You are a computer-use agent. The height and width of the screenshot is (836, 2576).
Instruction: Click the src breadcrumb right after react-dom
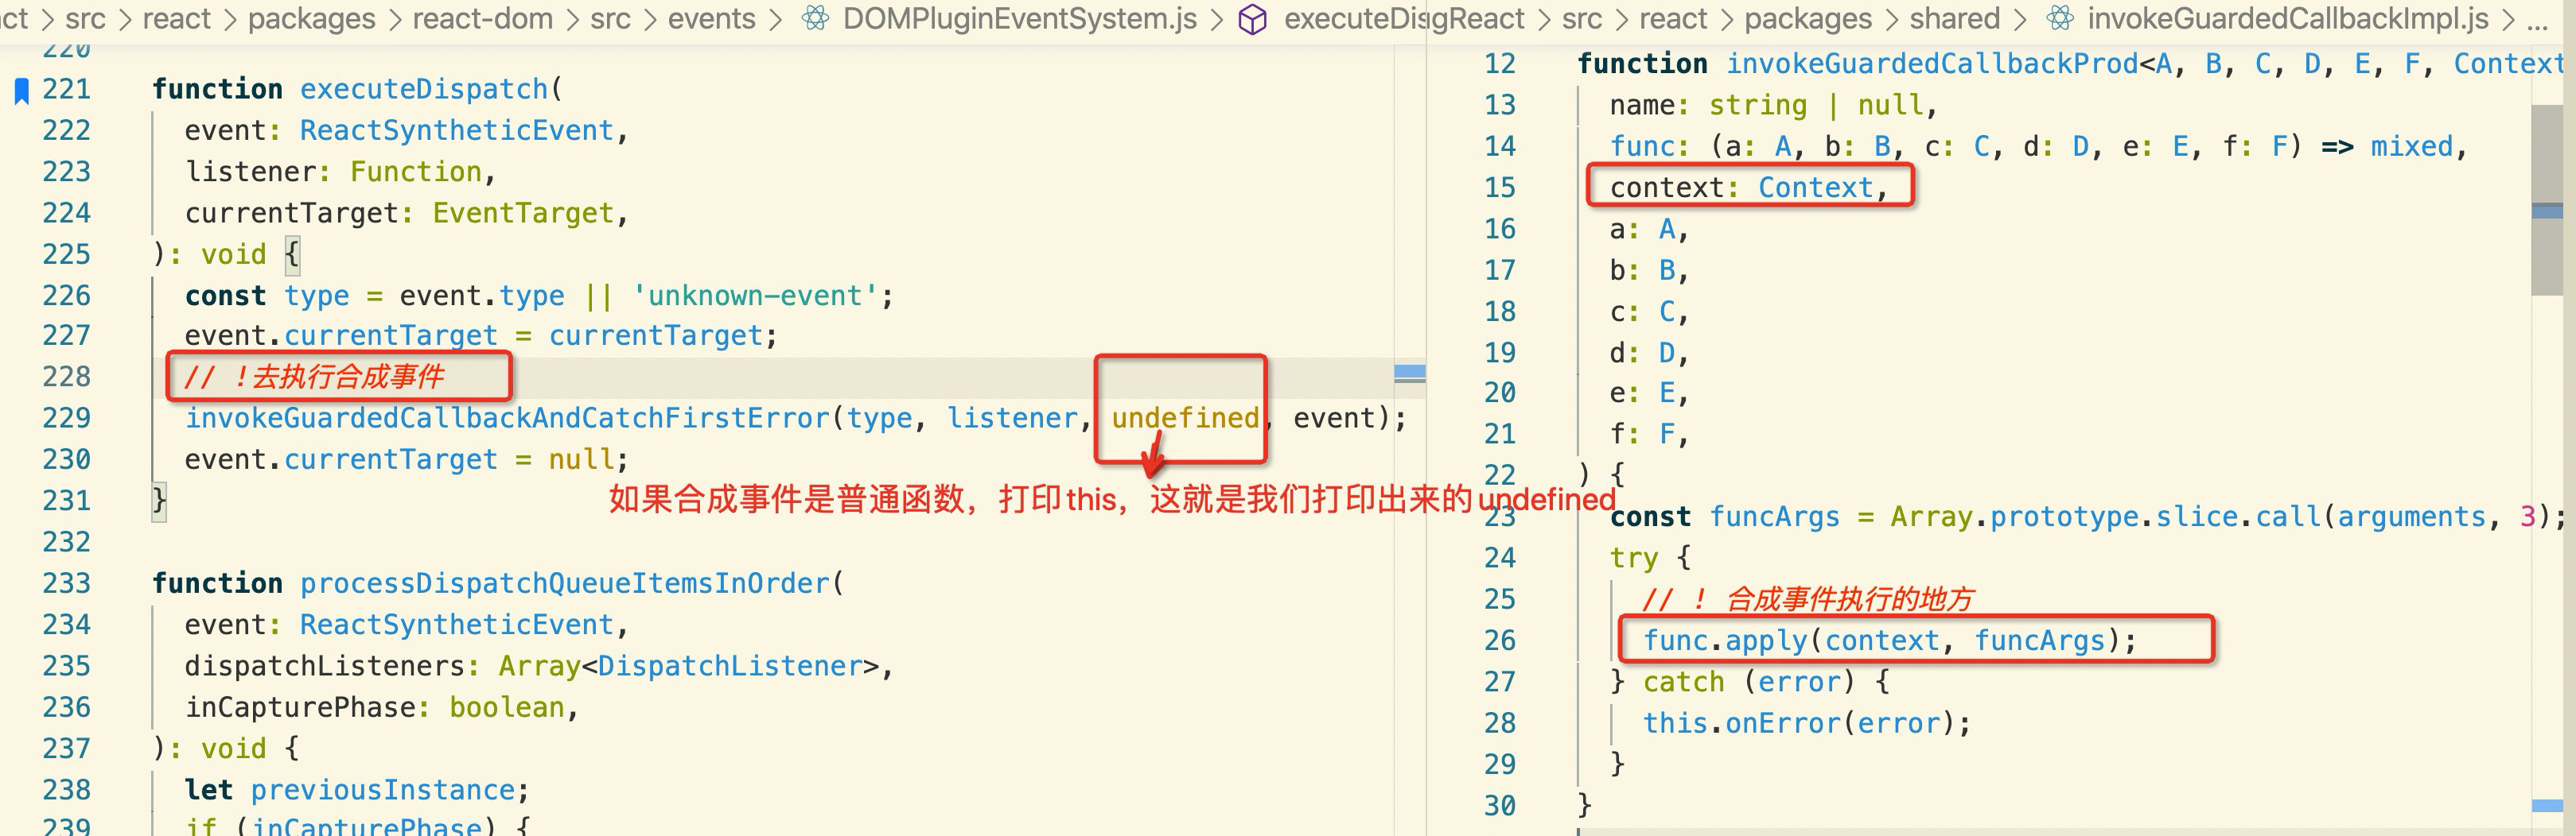pos(610,18)
